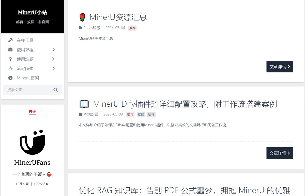Expand the 使用教程 submenu chevron

[53, 50]
